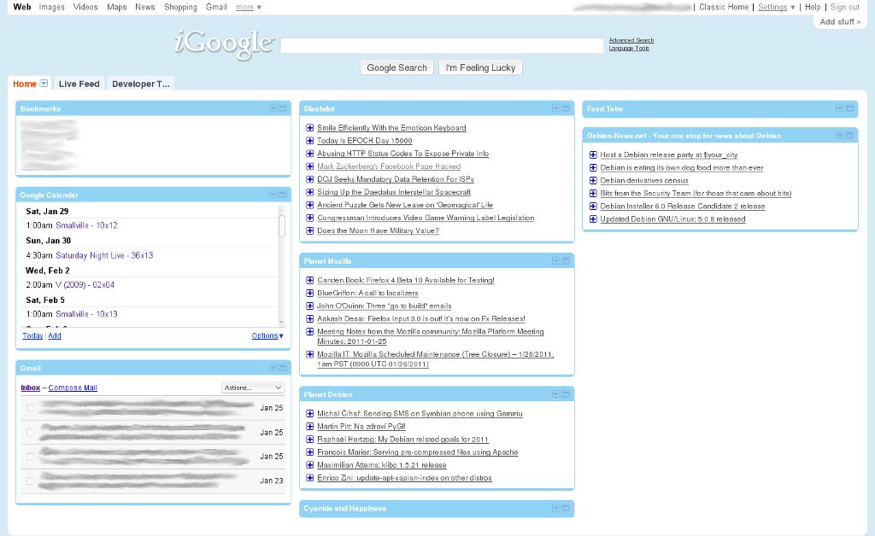Screen dimensions: 875x536
Task: Expand plus icon for 'Michal Čihař: Sending SMS' entry
Action: (309, 413)
